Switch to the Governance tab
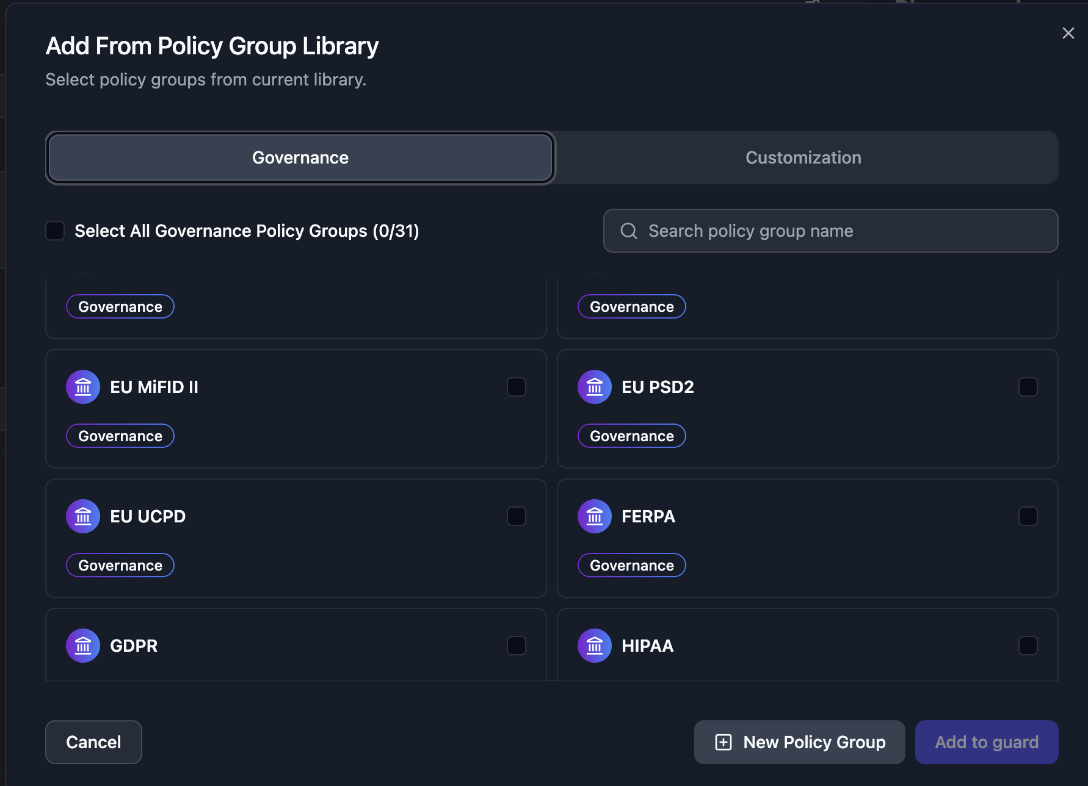Screen dimensions: 1088x786 (x=300, y=157)
